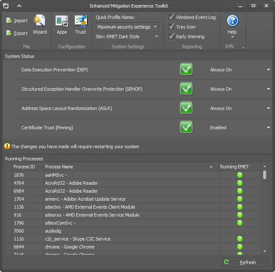Click EMET checkmark for atiesrxx process
This screenshot has width=275, height=272.
click(x=239, y=215)
